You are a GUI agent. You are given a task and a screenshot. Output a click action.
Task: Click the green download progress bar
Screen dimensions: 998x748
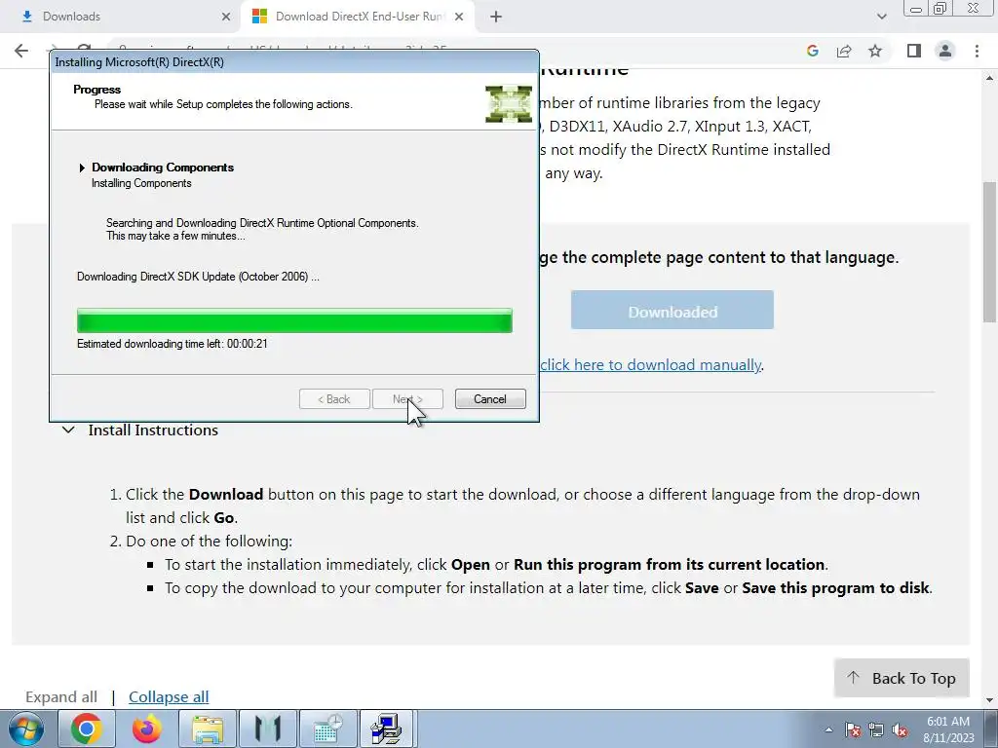coord(294,320)
